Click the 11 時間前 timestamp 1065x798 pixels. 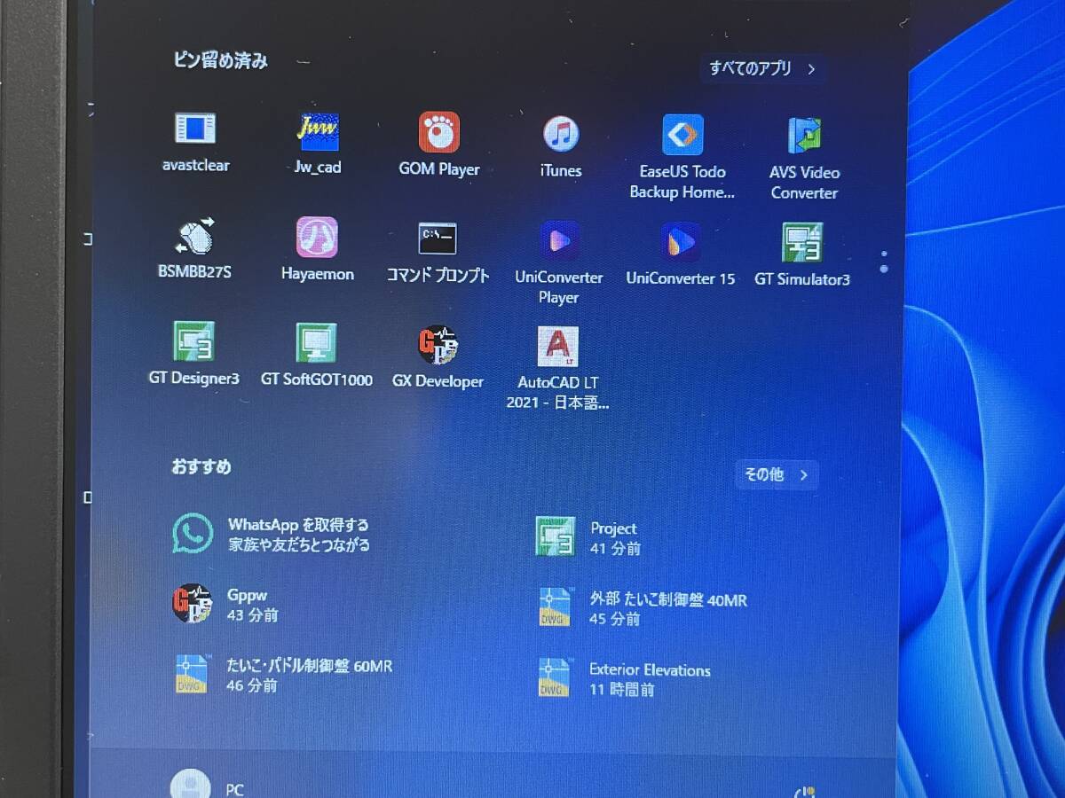tap(622, 689)
